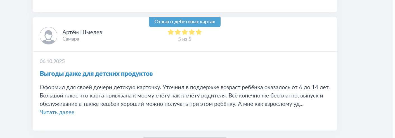This screenshot has width=395, height=138.
Task: Click the first rating star
Action: click(x=171, y=32)
